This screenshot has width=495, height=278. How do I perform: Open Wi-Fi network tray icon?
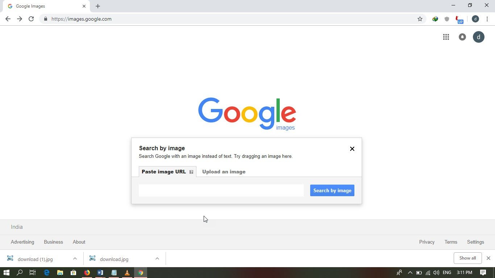(x=428, y=273)
